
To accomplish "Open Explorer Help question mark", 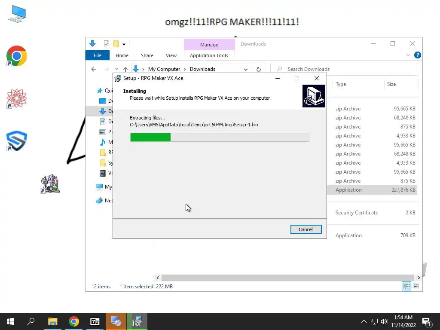I will 418,55.
